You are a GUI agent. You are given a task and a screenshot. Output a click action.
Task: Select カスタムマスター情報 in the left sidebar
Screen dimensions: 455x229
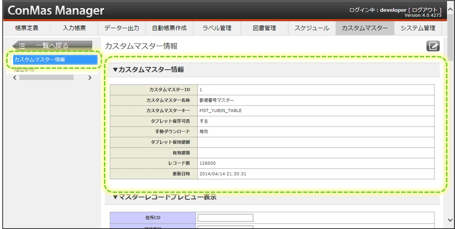click(x=55, y=60)
